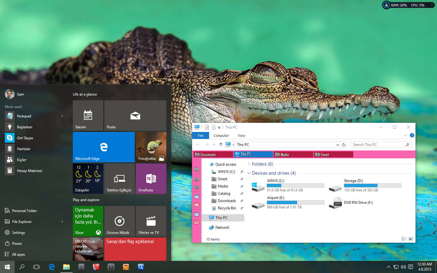Launch Edge from the taskbar
This screenshot has height=273, width=437.
[52, 267]
